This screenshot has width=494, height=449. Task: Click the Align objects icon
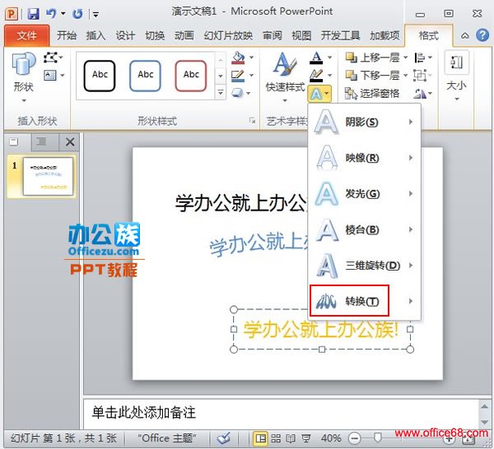pos(420,58)
